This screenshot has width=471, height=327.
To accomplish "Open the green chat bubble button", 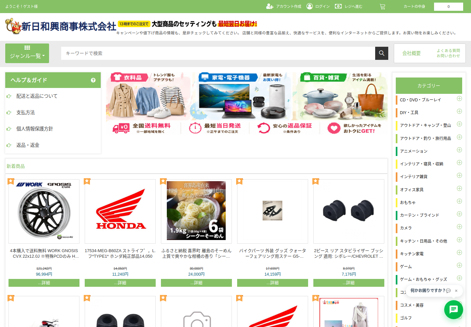I will (x=454, y=309).
